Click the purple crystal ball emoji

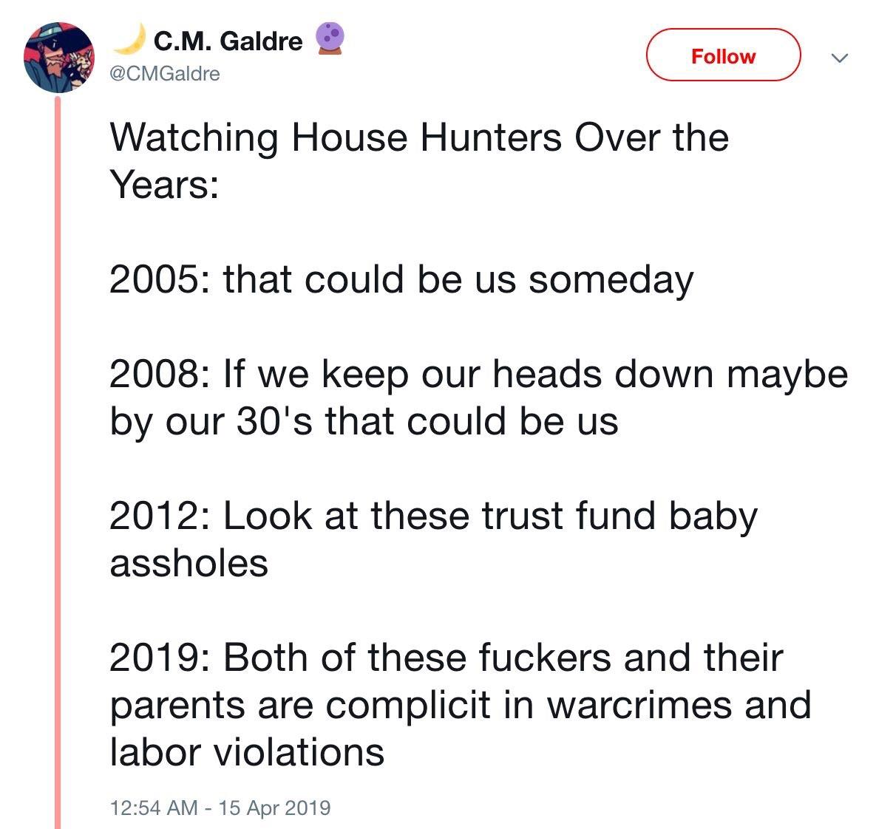click(x=329, y=38)
